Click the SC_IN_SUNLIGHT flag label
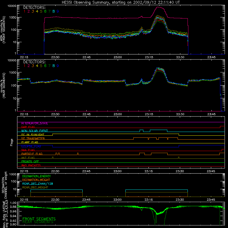This screenshot has width=228, height=228. pyautogui.click(x=33, y=135)
